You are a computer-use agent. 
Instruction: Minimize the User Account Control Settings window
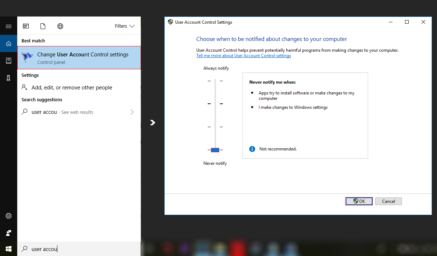pyautogui.click(x=390, y=22)
